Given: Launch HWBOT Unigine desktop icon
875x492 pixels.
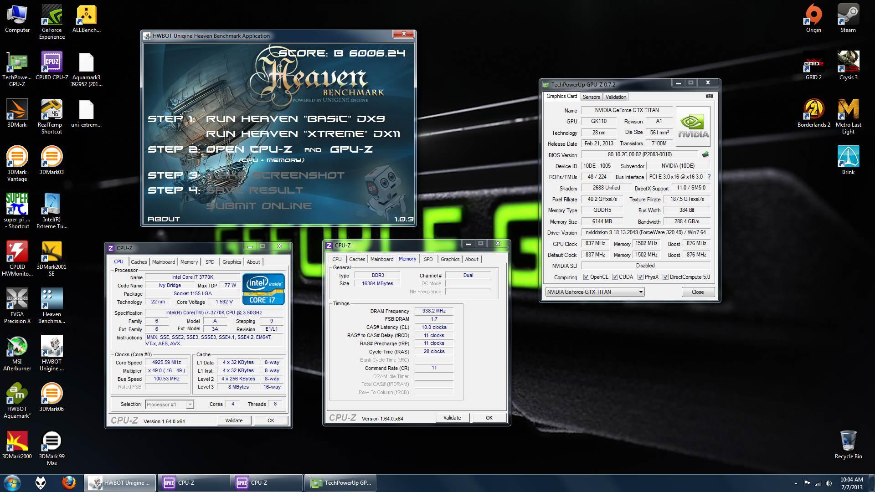Looking at the screenshot, I should 51,354.
